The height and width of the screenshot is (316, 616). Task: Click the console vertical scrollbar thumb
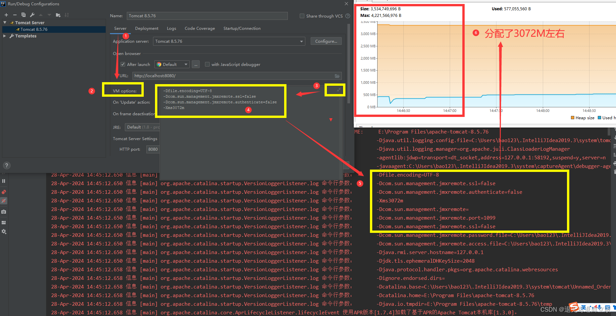609,132
